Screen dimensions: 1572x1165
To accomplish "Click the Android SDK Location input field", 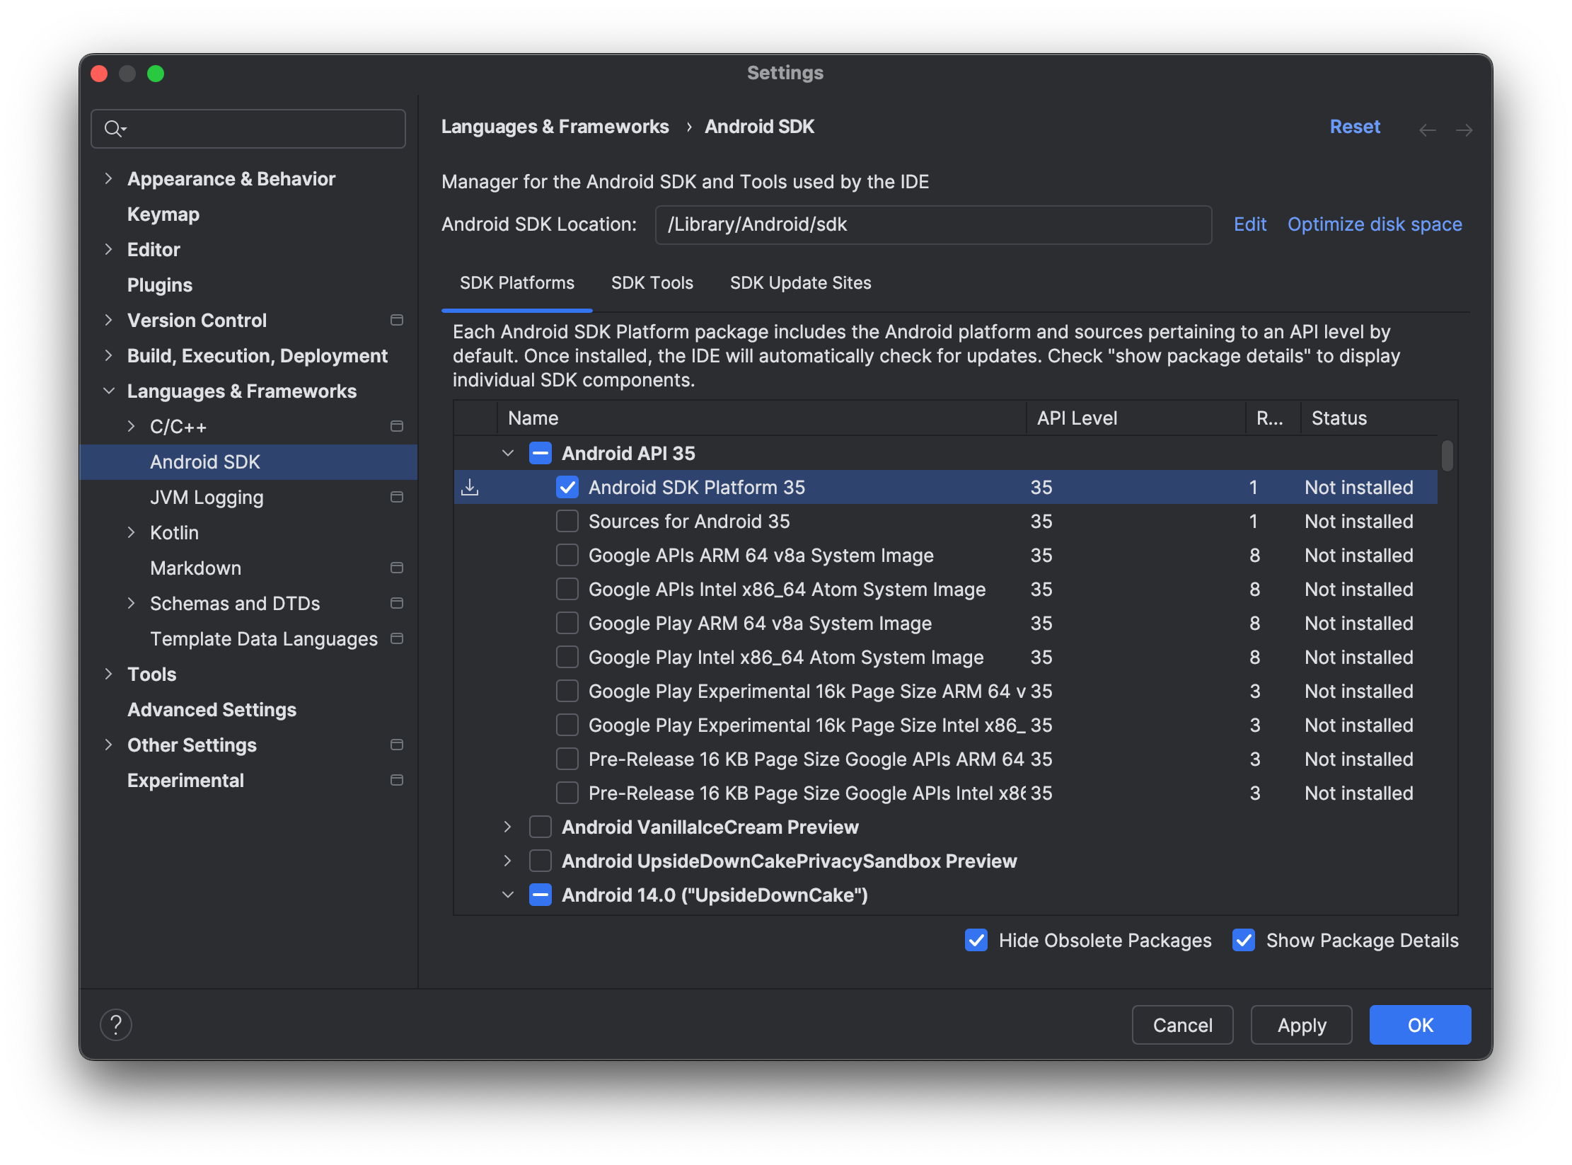I will click(932, 224).
